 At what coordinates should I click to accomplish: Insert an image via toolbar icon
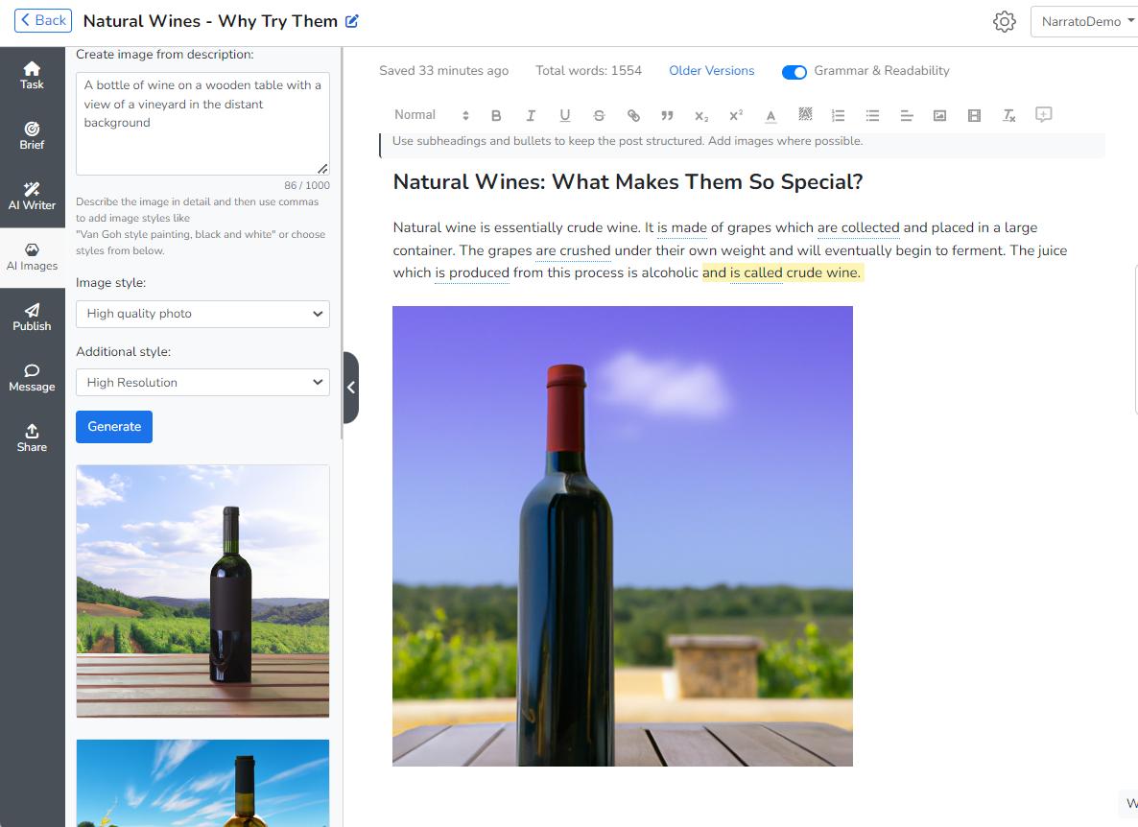click(940, 115)
